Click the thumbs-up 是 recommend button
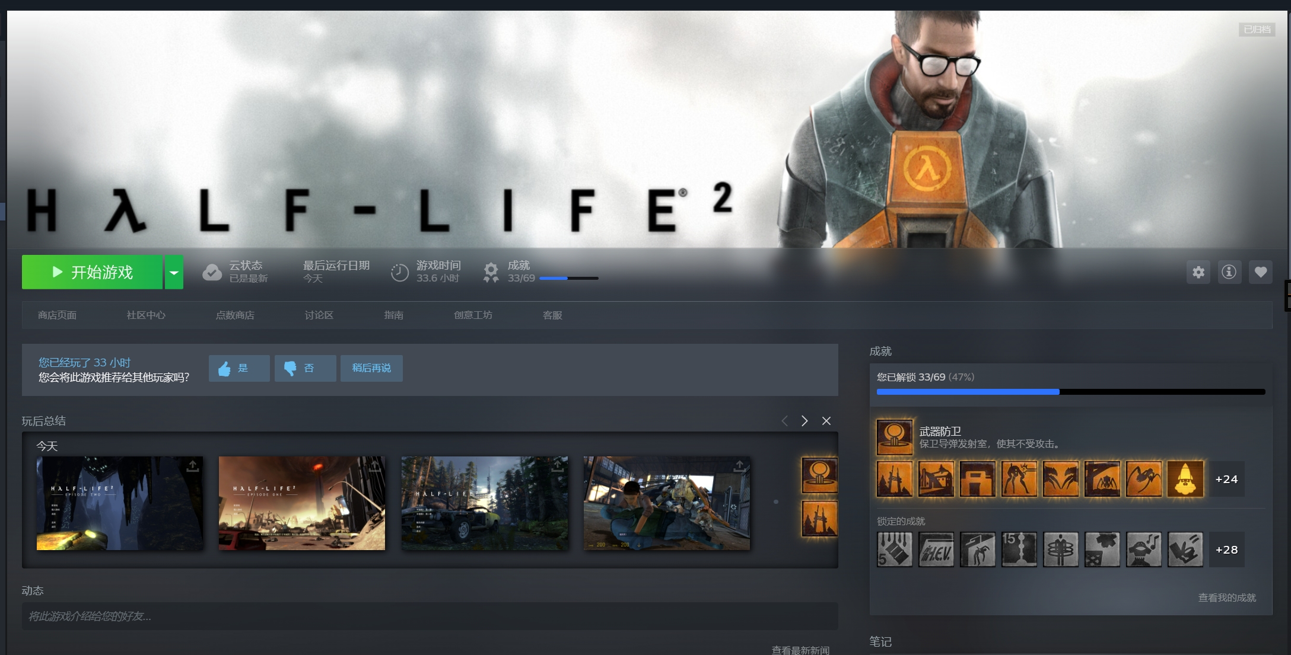The height and width of the screenshot is (655, 1291). 239,368
